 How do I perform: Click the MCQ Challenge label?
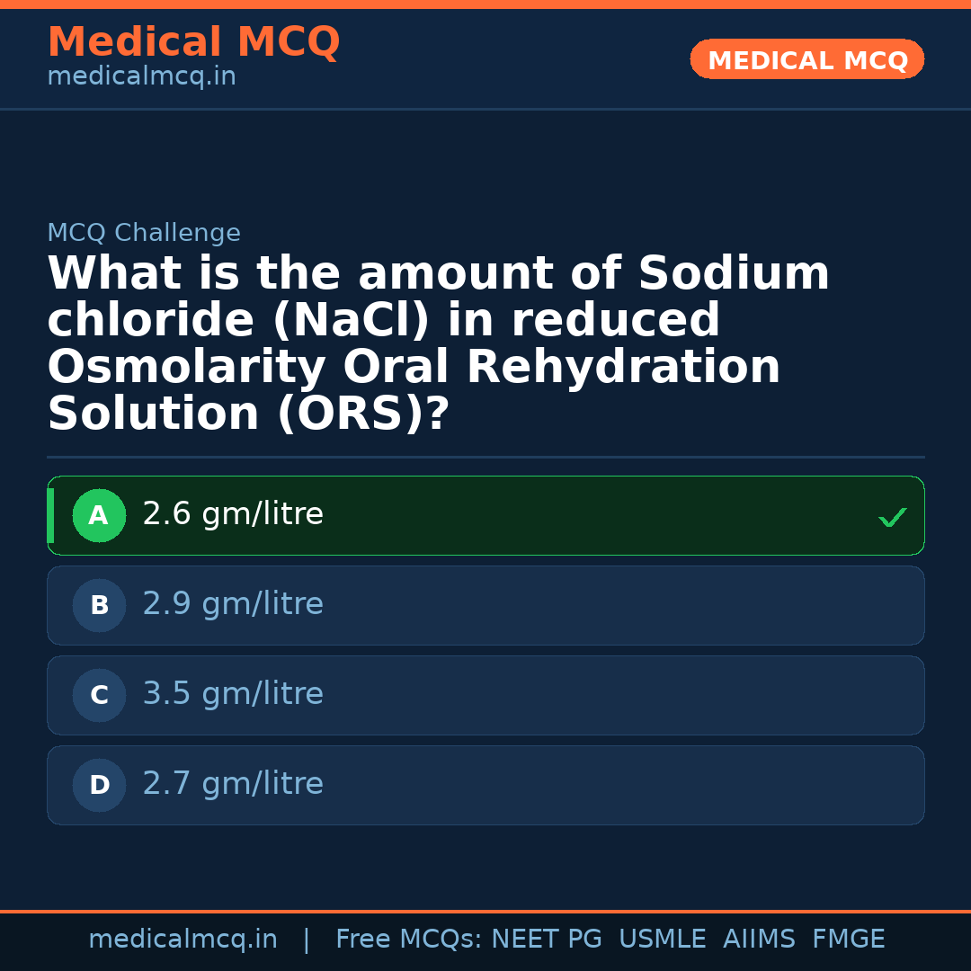[144, 234]
